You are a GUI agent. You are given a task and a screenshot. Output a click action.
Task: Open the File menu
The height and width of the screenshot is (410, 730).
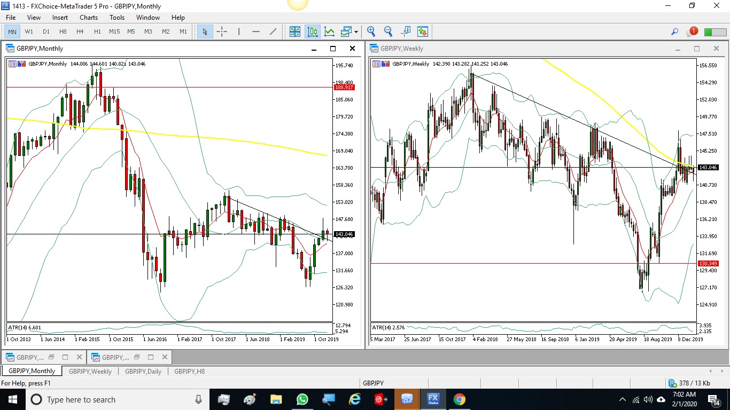point(11,18)
